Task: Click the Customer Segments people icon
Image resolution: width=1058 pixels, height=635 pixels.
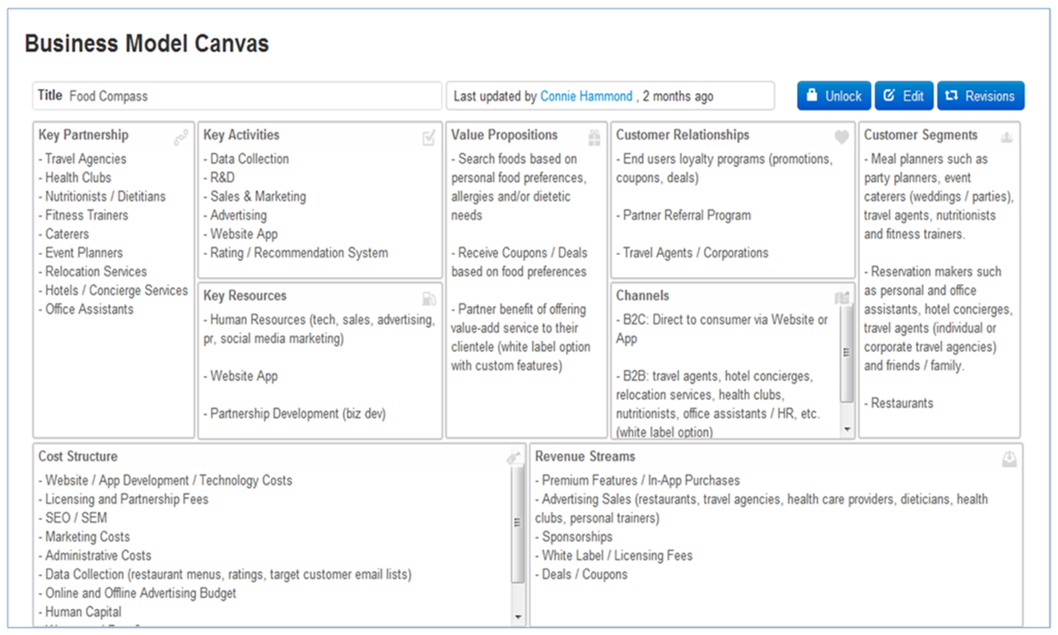Action: [1006, 137]
